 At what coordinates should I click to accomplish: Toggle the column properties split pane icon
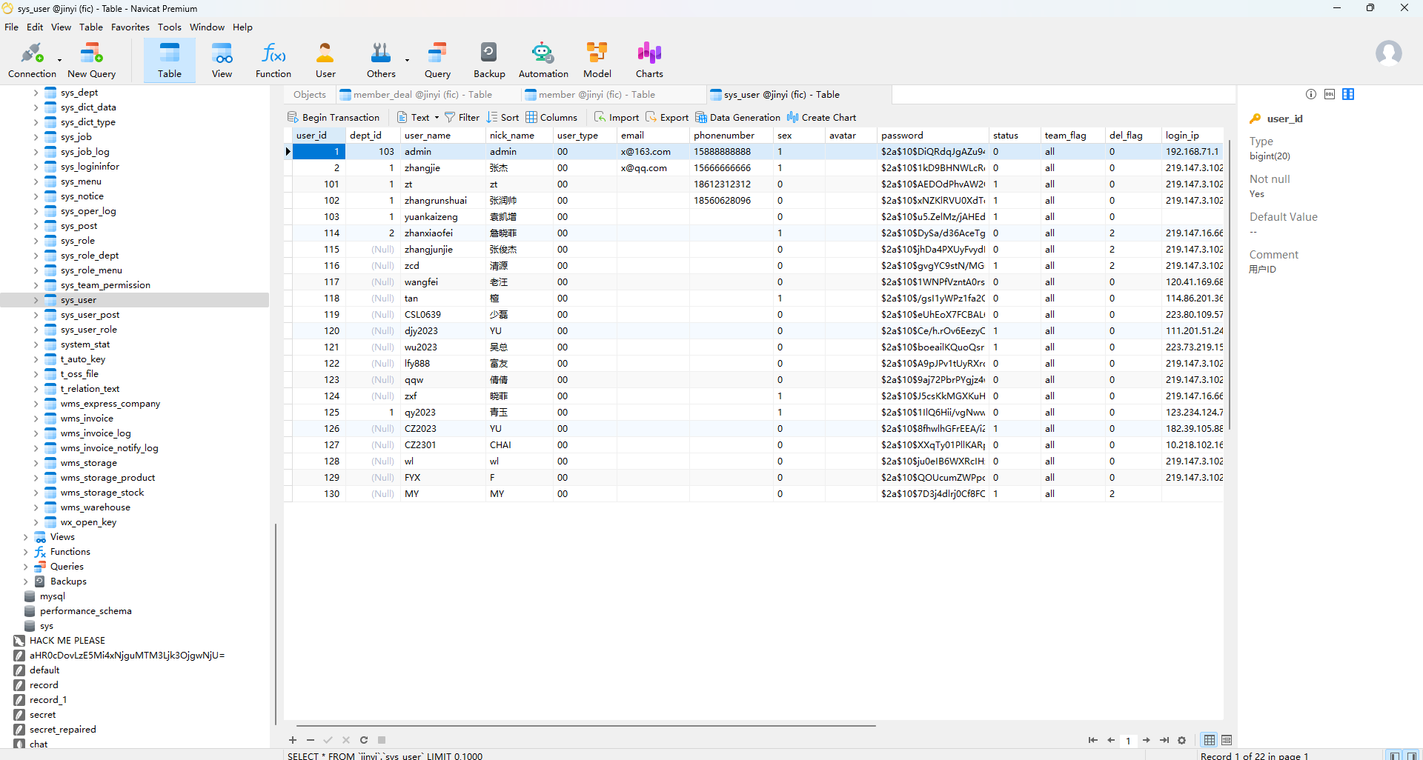(x=1348, y=94)
